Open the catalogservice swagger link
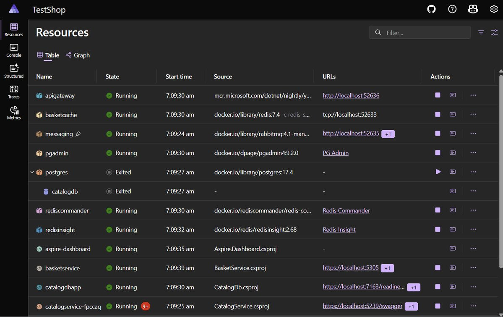Viewport: 503px width, 317px height. (x=362, y=306)
